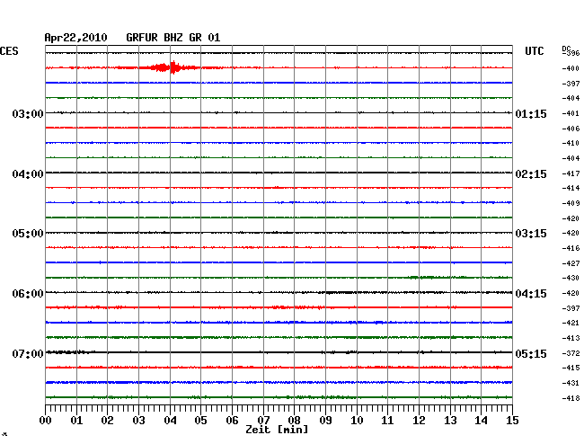Click the large red seismic event burst
Viewport: 584px width, 444px height.
pyautogui.click(x=170, y=67)
